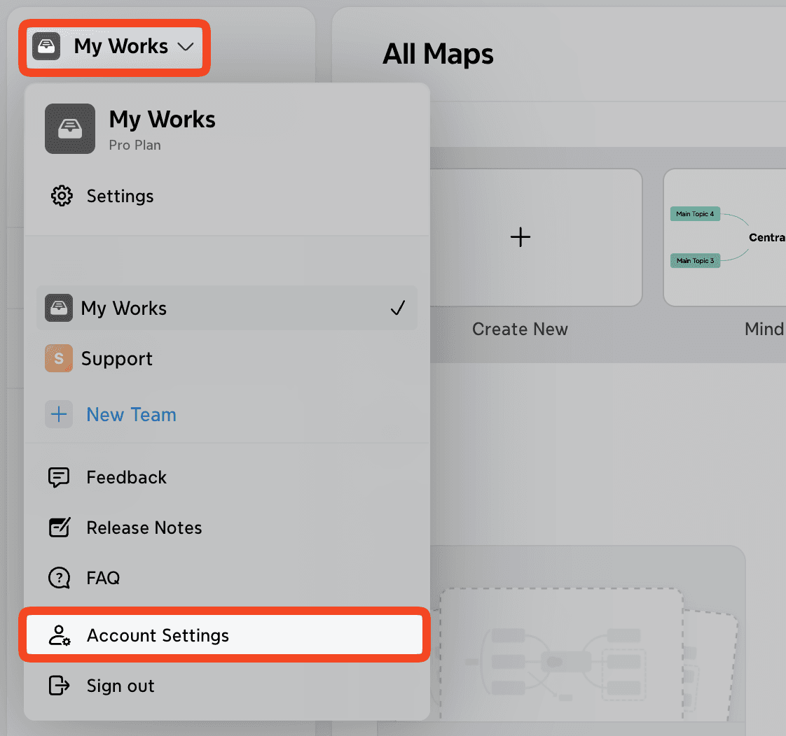Click the Pro Plan label

(x=135, y=146)
